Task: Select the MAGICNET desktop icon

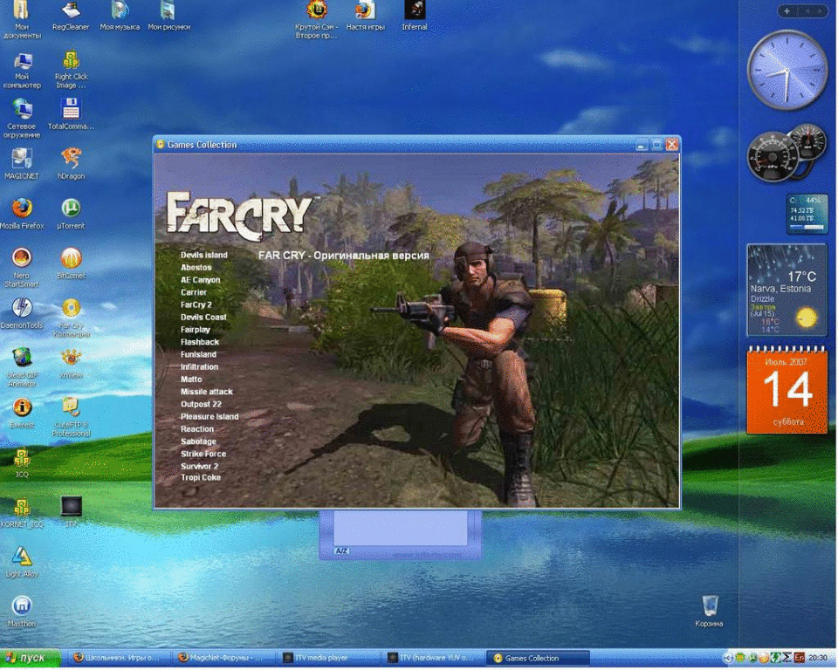Action: click(x=21, y=164)
